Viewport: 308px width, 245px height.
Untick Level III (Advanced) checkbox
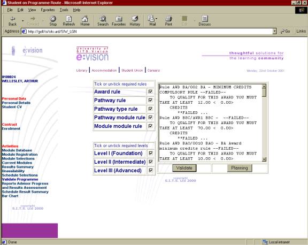pos(151,170)
